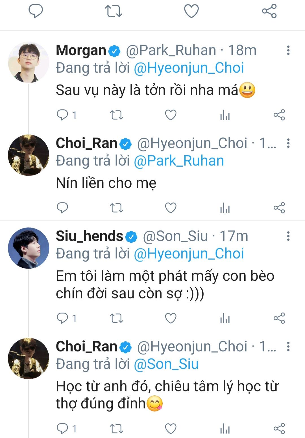Viewport: 305px width, 438px height.
Task: View analytics on "Học từ anh đó" tweet
Action: [x=225, y=428]
